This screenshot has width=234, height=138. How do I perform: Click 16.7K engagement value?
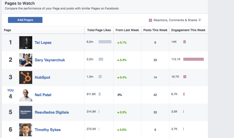[175, 77]
